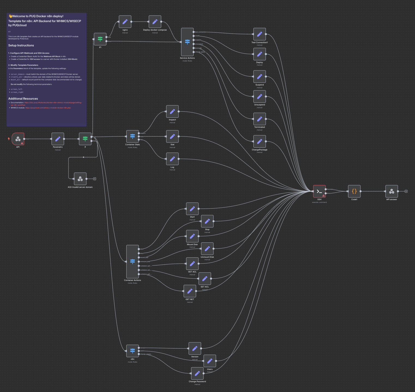
Task: Open the GET ACL edit node
Action: click(192, 263)
